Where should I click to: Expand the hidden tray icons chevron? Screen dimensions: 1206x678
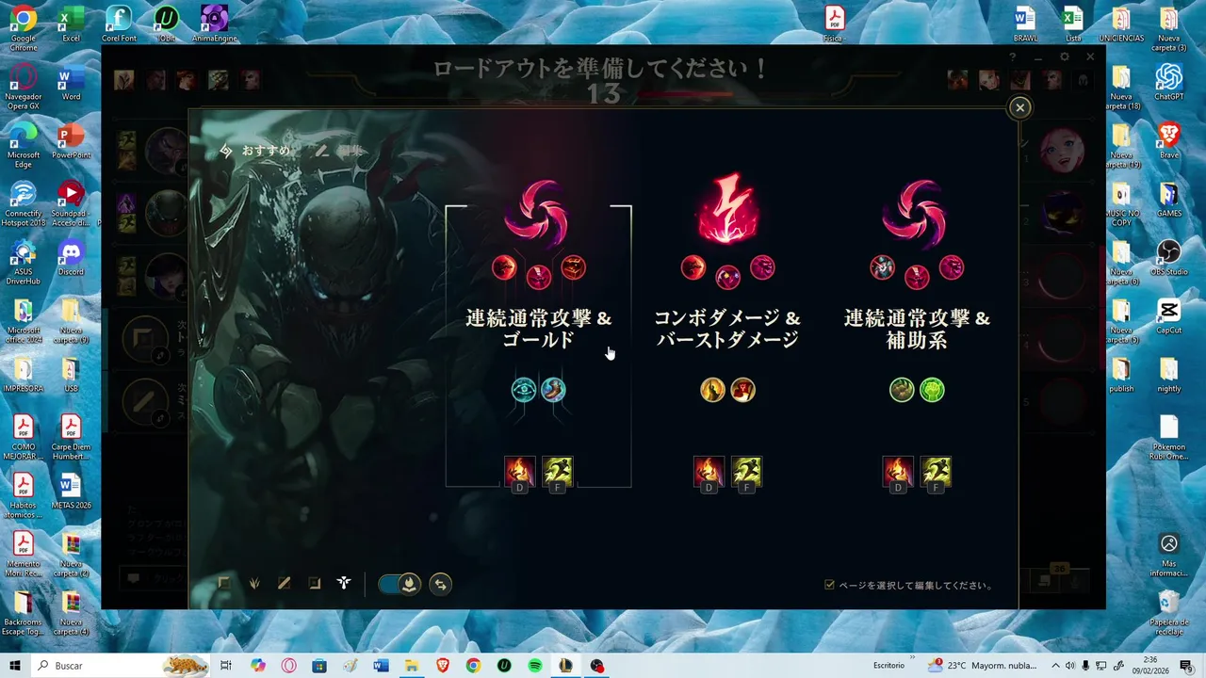pyautogui.click(x=1055, y=666)
